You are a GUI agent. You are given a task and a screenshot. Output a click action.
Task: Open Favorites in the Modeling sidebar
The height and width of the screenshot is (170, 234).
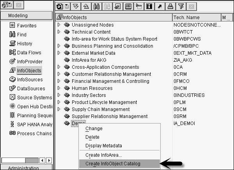(27, 26)
